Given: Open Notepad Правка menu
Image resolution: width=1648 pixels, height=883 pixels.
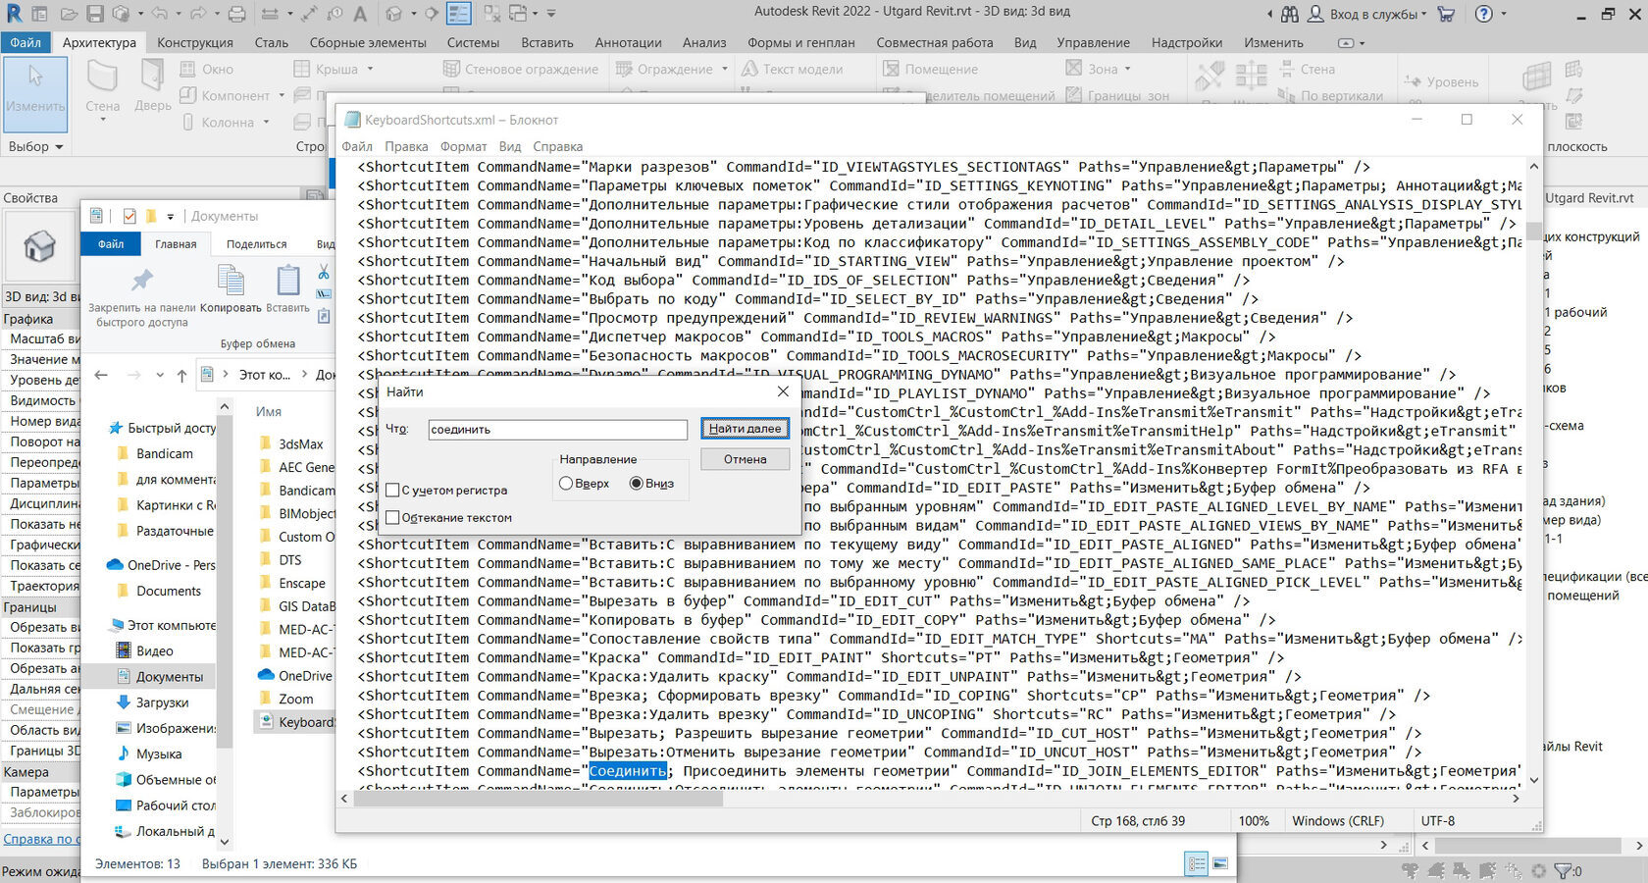Looking at the screenshot, I should pyautogui.click(x=406, y=146).
